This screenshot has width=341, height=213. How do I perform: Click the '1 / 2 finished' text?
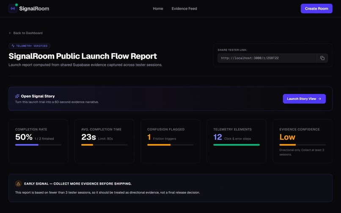(44, 139)
